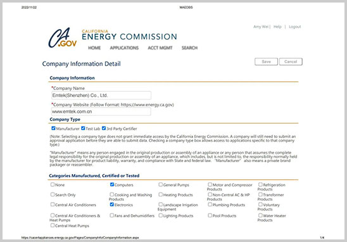This screenshot has width=347, height=242.
Task: Check the Water Heater Products checkbox
Action: 260,215
